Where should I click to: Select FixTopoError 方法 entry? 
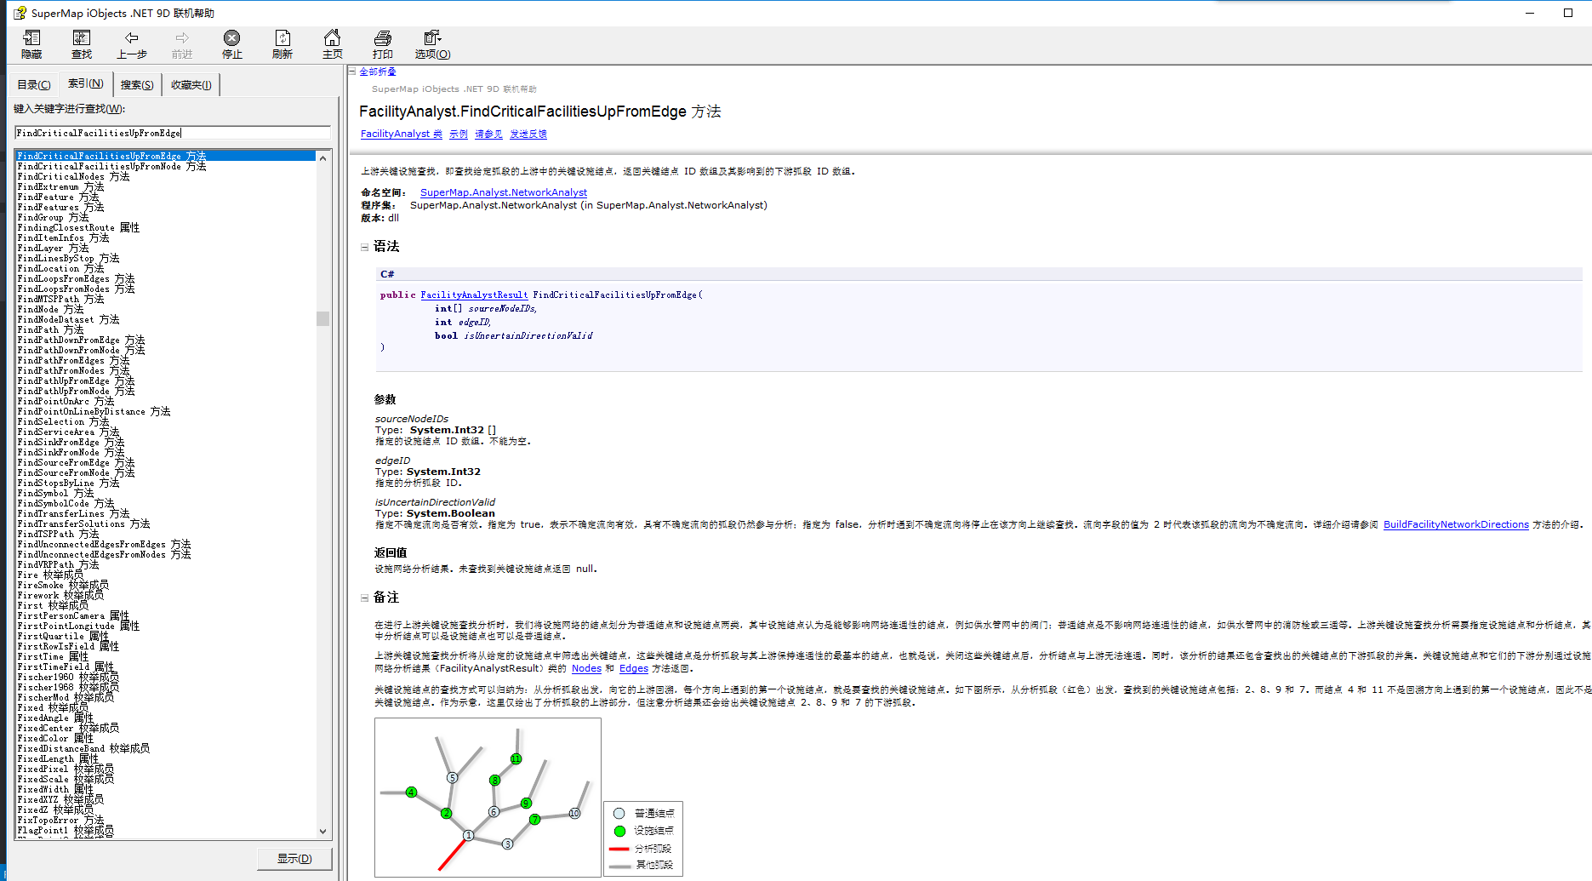[60, 820]
